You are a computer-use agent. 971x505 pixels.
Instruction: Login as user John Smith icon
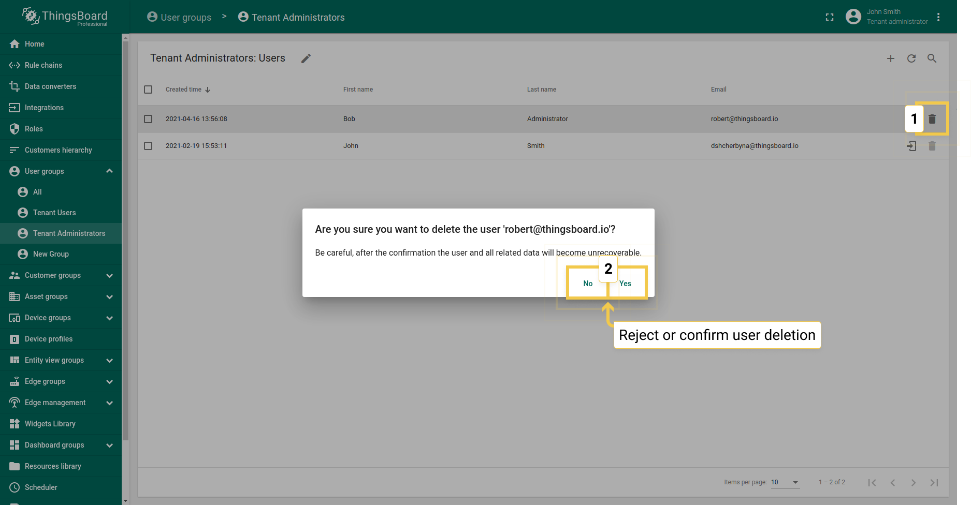911,146
